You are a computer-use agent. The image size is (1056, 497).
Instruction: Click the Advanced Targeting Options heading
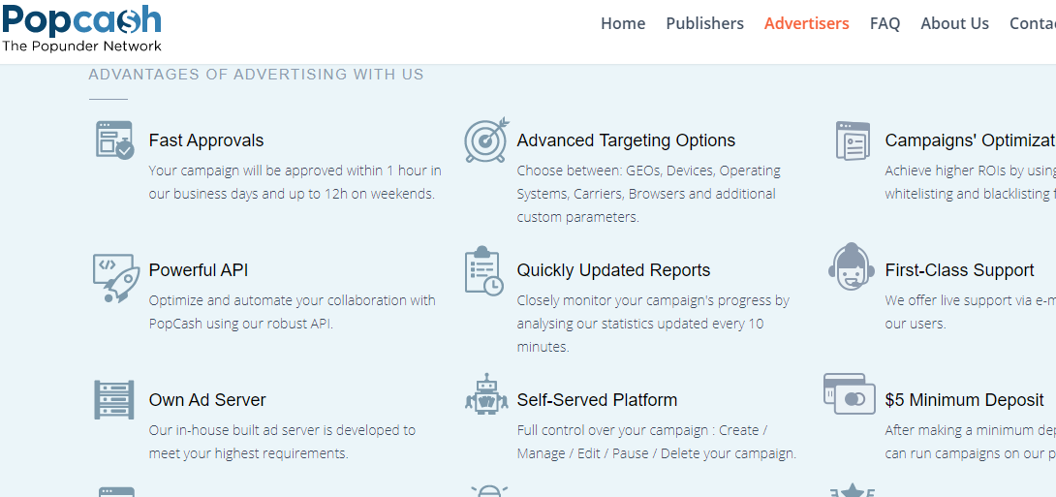tap(626, 140)
